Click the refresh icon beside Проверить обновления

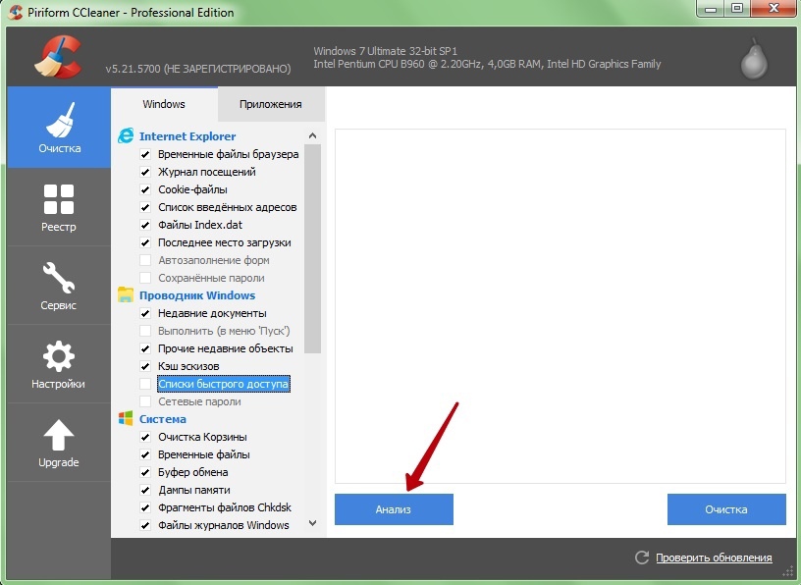pyautogui.click(x=642, y=558)
